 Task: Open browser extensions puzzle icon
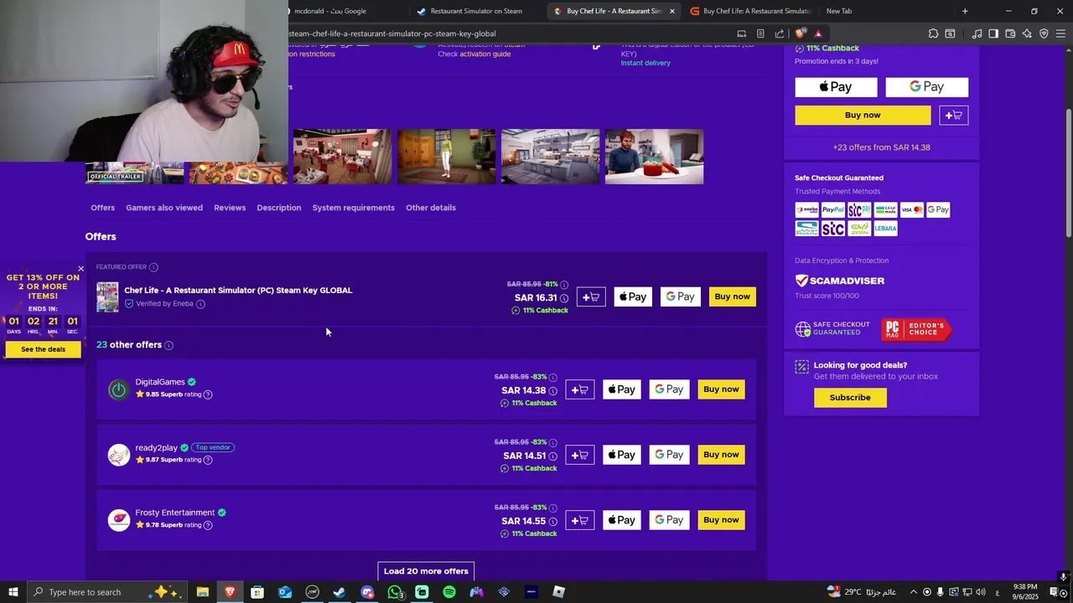point(933,33)
